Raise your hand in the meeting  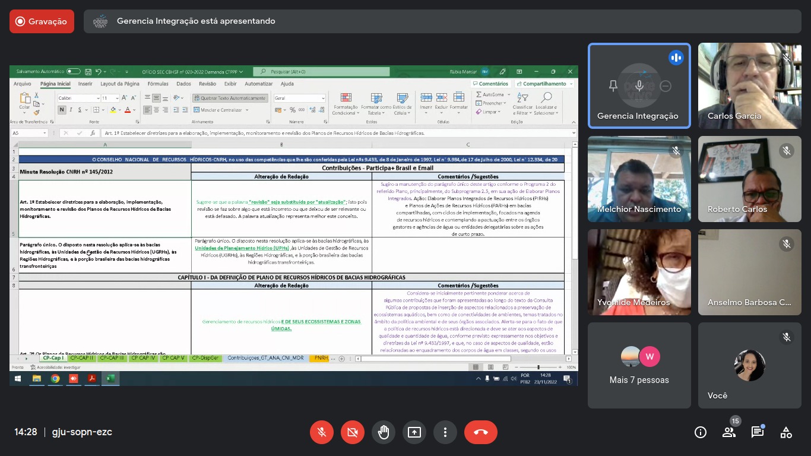(x=384, y=432)
